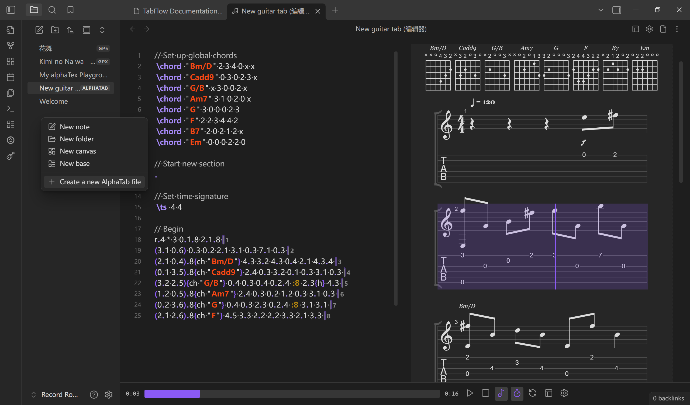Select New canvas from menu
This screenshot has width=690, height=405.
94,151
